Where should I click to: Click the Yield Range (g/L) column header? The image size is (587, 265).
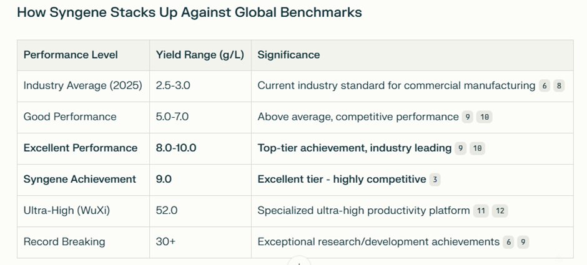tap(200, 55)
